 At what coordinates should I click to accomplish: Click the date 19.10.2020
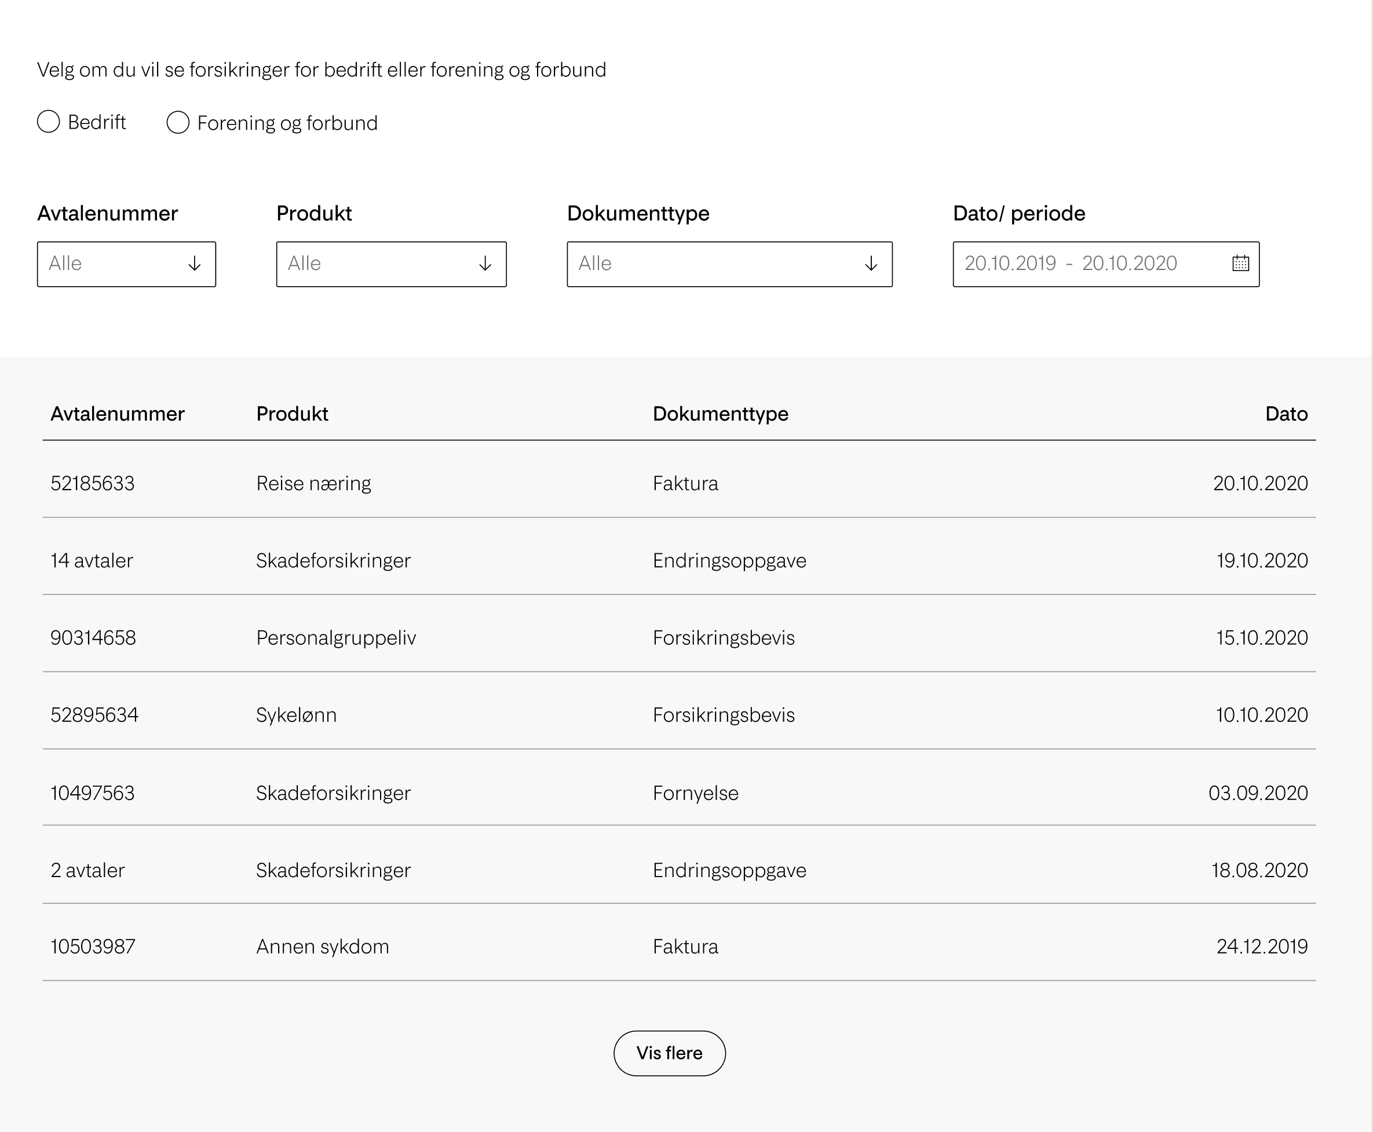(1262, 560)
